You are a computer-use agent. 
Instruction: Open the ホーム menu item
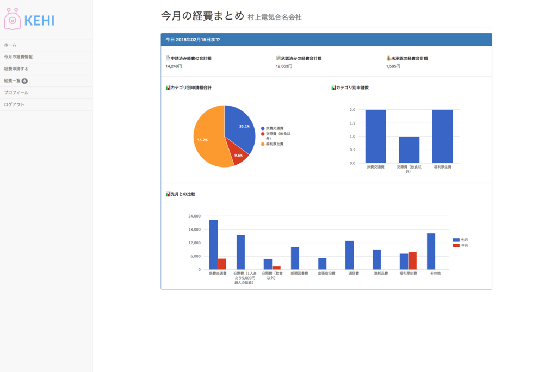pos(46,45)
